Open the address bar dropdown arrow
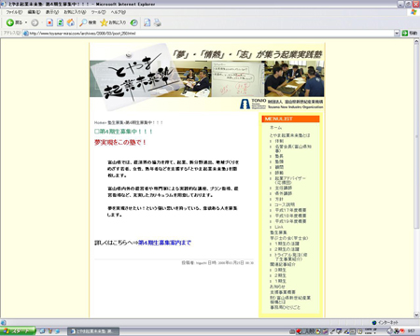This screenshot has width=420, height=336. pos(397,33)
